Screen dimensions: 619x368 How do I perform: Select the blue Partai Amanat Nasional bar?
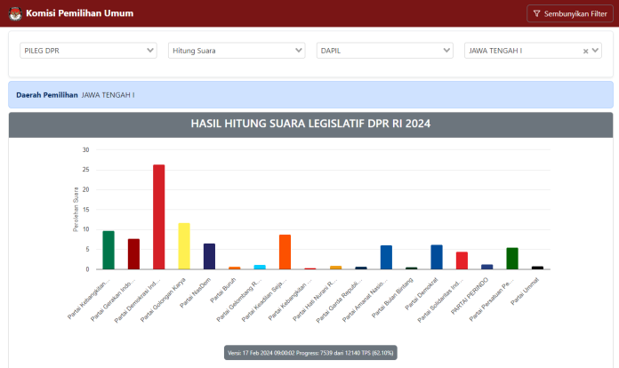click(x=386, y=257)
